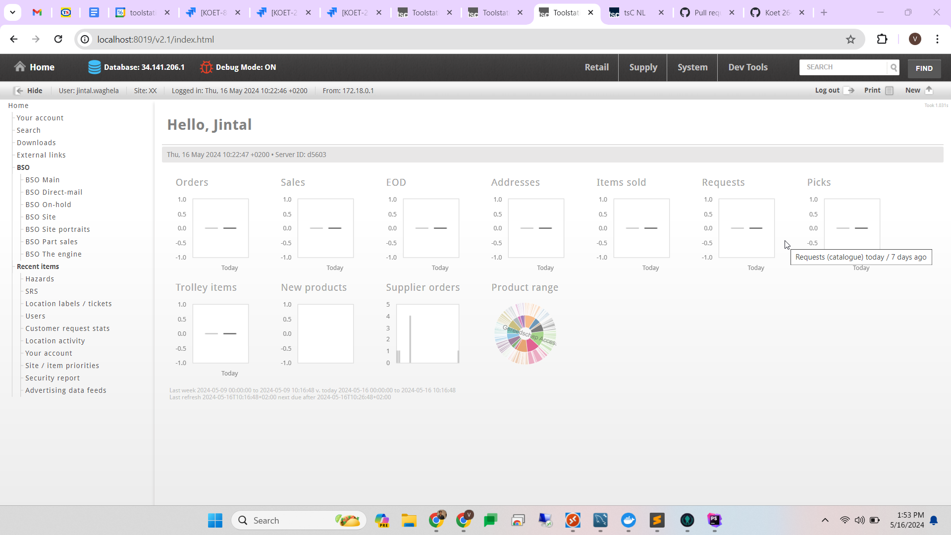Open BSO Part sales from the sidebar
The height and width of the screenshot is (535, 951).
pos(51,241)
